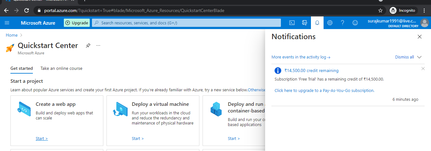
Task: Click the Deploy a virtual machine heading
Action: coord(160,104)
